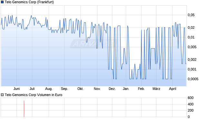200x120 pixels.
Task: Select the 'Okt.' month label
Action: click(x=81, y=89)
